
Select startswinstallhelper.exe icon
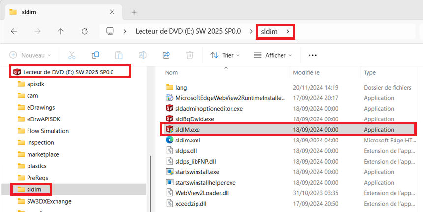169,183
